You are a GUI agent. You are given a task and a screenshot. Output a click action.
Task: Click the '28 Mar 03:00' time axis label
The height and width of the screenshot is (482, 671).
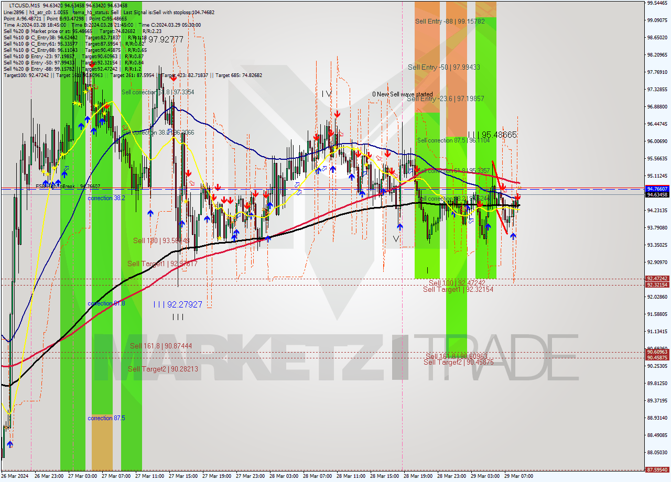(284, 477)
